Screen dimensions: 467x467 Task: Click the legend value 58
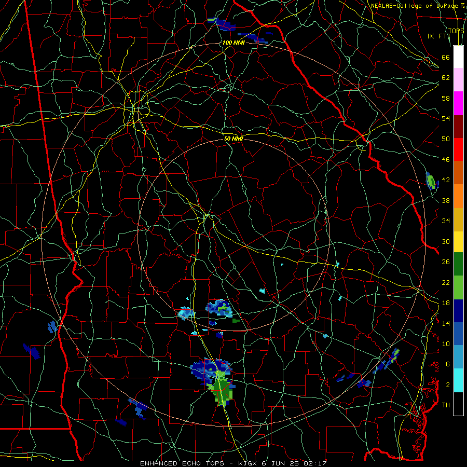click(446, 98)
